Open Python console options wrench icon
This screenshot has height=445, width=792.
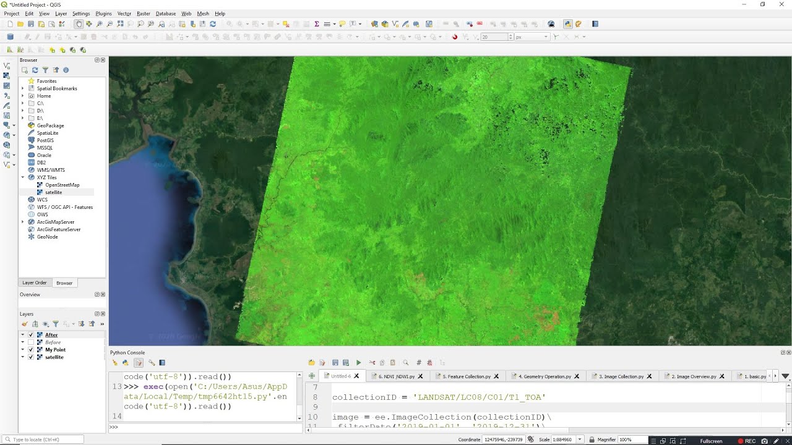pos(152,363)
